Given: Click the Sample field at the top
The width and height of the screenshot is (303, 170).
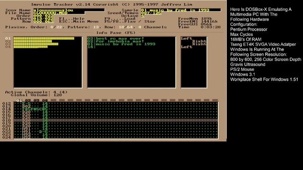Looking at the screenshot, I should pyautogui.click(x=181, y=10).
